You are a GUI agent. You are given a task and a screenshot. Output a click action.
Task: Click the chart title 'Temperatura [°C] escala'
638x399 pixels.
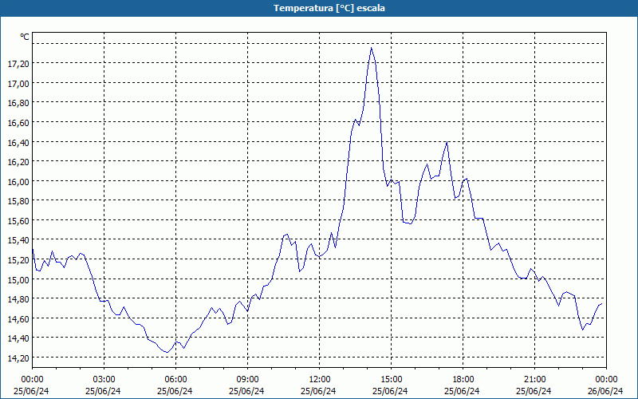tap(329, 8)
